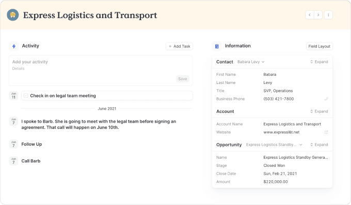Click the First Name value Babara
The height and width of the screenshot is (205, 351).
tap(270, 75)
